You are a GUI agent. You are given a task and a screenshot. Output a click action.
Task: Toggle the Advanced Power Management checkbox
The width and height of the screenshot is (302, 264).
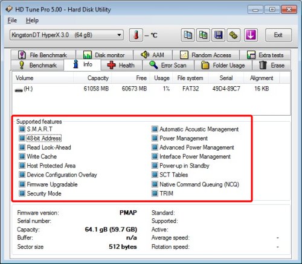click(155, 147)
